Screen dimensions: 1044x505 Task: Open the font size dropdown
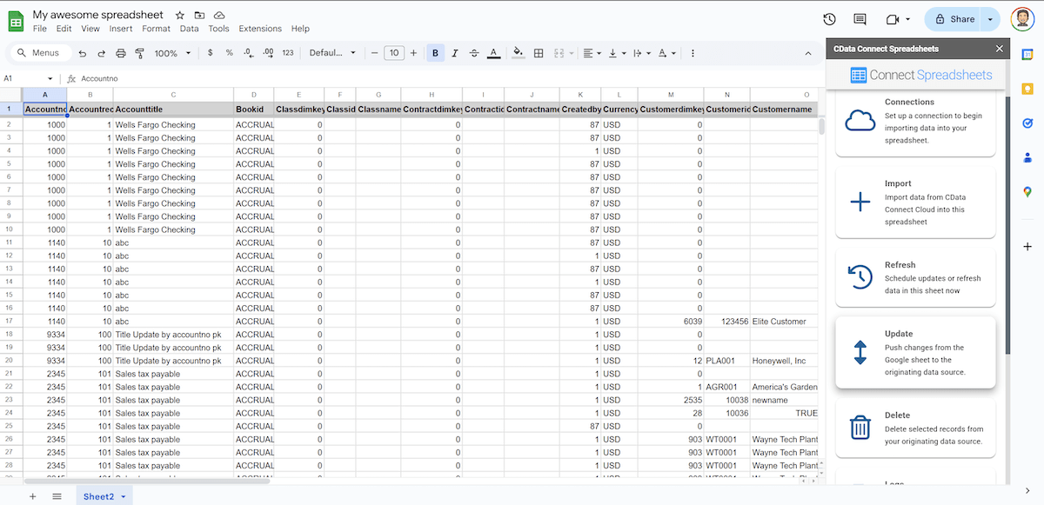(393, 52)
